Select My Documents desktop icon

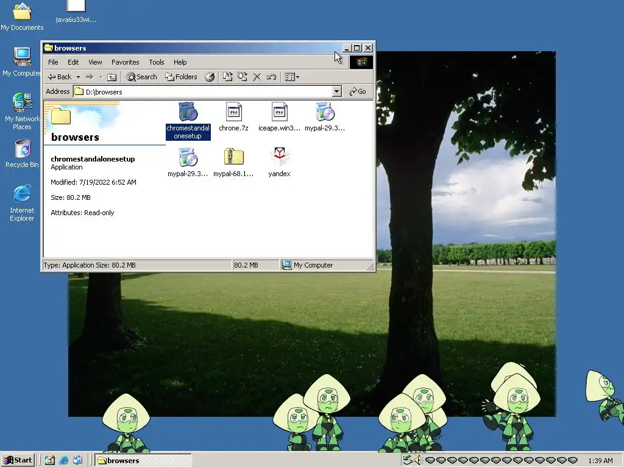tap(22, 16)
